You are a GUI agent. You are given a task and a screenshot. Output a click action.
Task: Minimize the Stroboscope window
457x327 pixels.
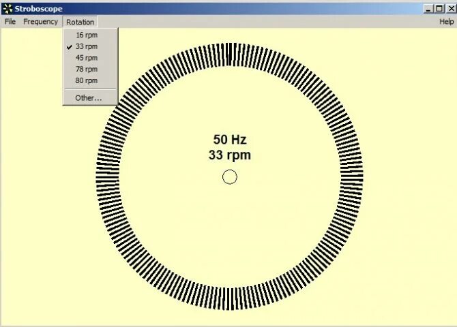click(428, 9)
